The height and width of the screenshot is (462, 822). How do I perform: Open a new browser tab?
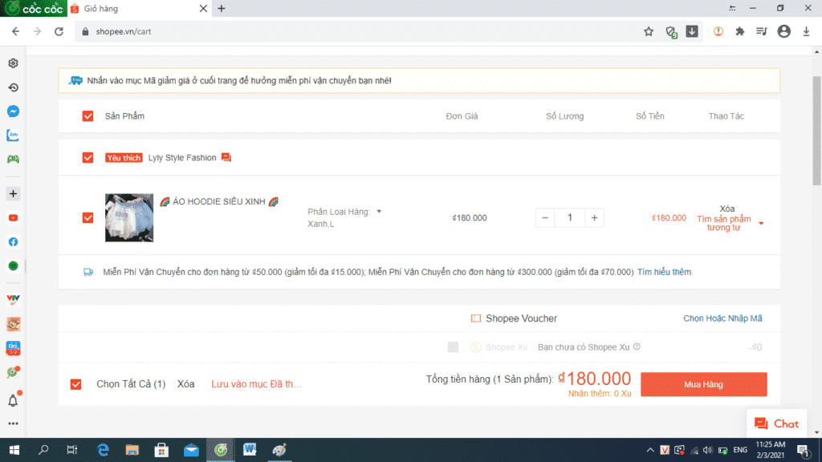coord(222,8)
